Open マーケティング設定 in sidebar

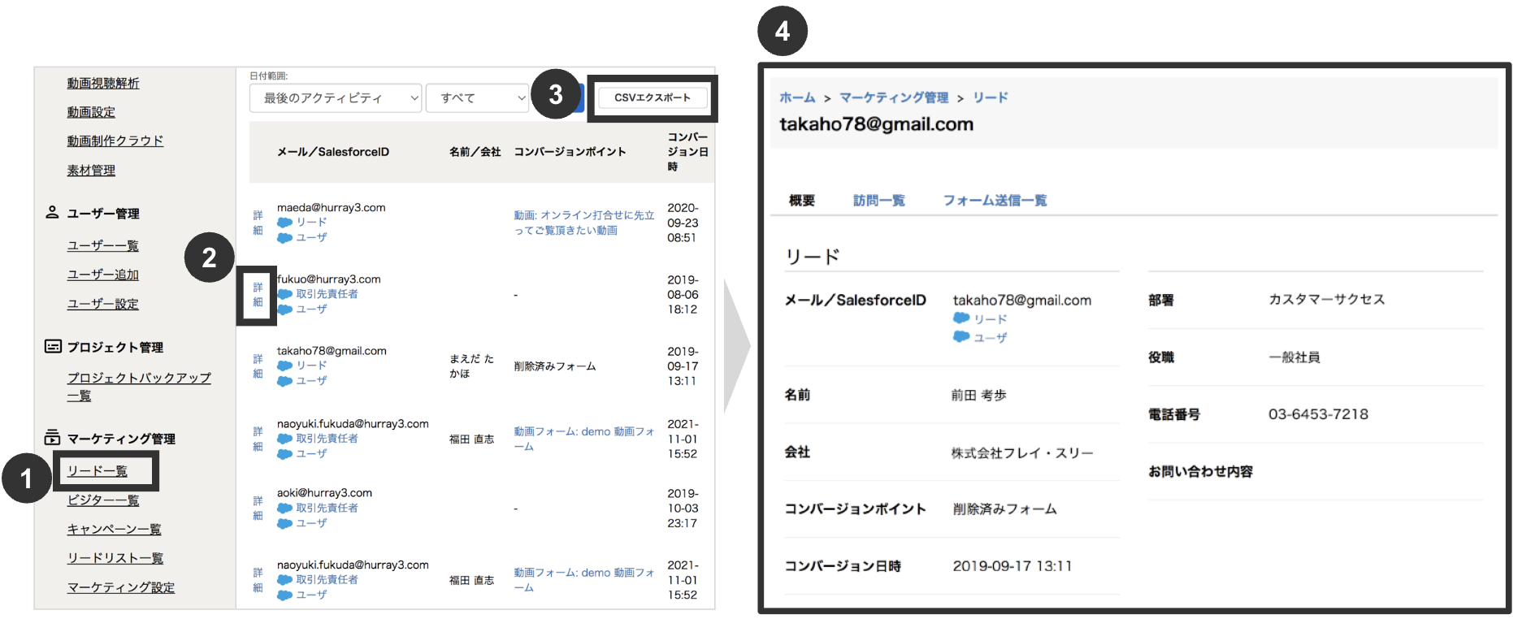(121, 587)
